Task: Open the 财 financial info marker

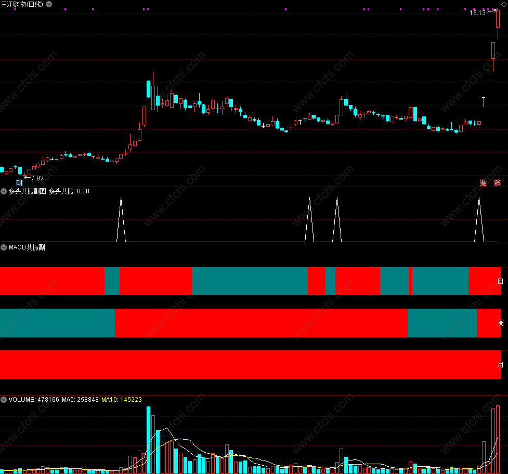Action: coord(19,182)
